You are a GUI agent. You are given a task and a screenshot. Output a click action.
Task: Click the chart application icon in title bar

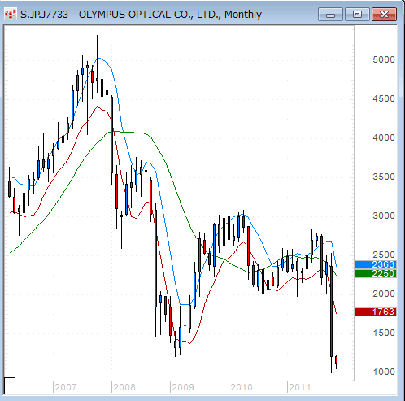pos(11,14)
